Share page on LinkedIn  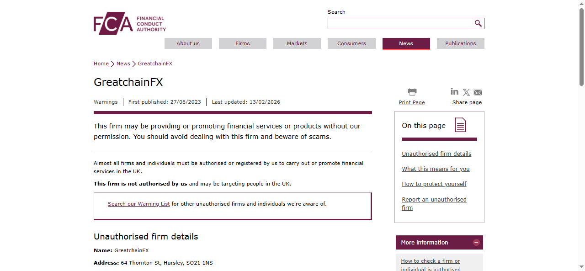coord(454,91)
